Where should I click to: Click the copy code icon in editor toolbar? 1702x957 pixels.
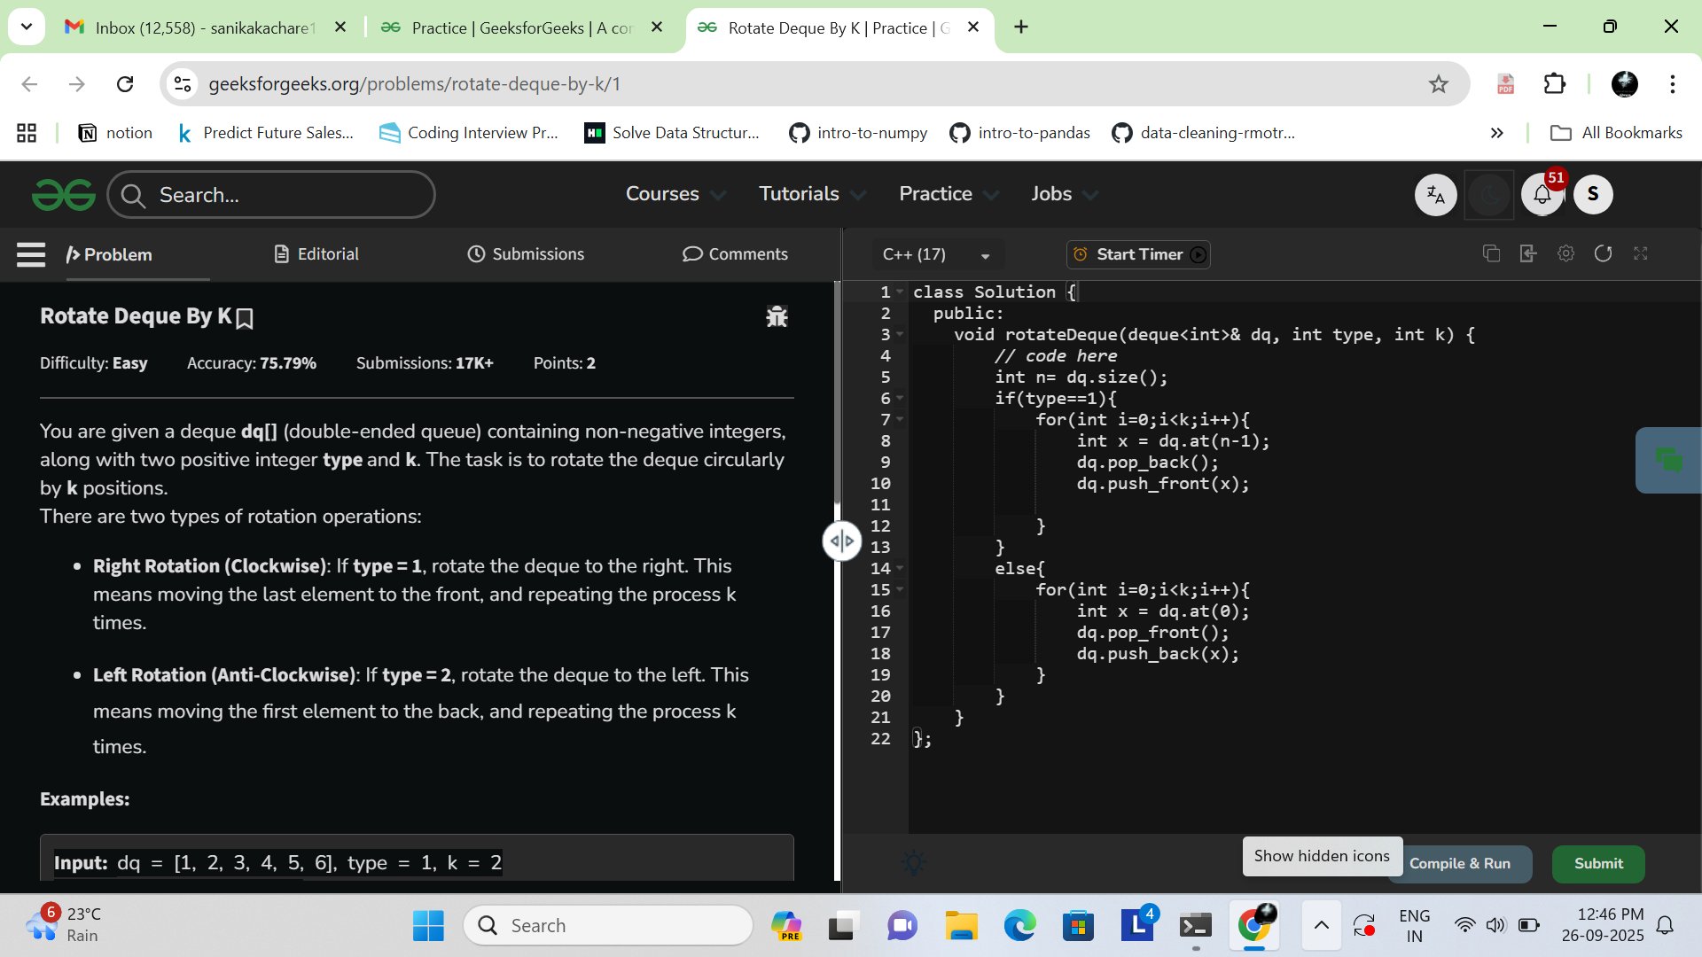pos(1491,254)
